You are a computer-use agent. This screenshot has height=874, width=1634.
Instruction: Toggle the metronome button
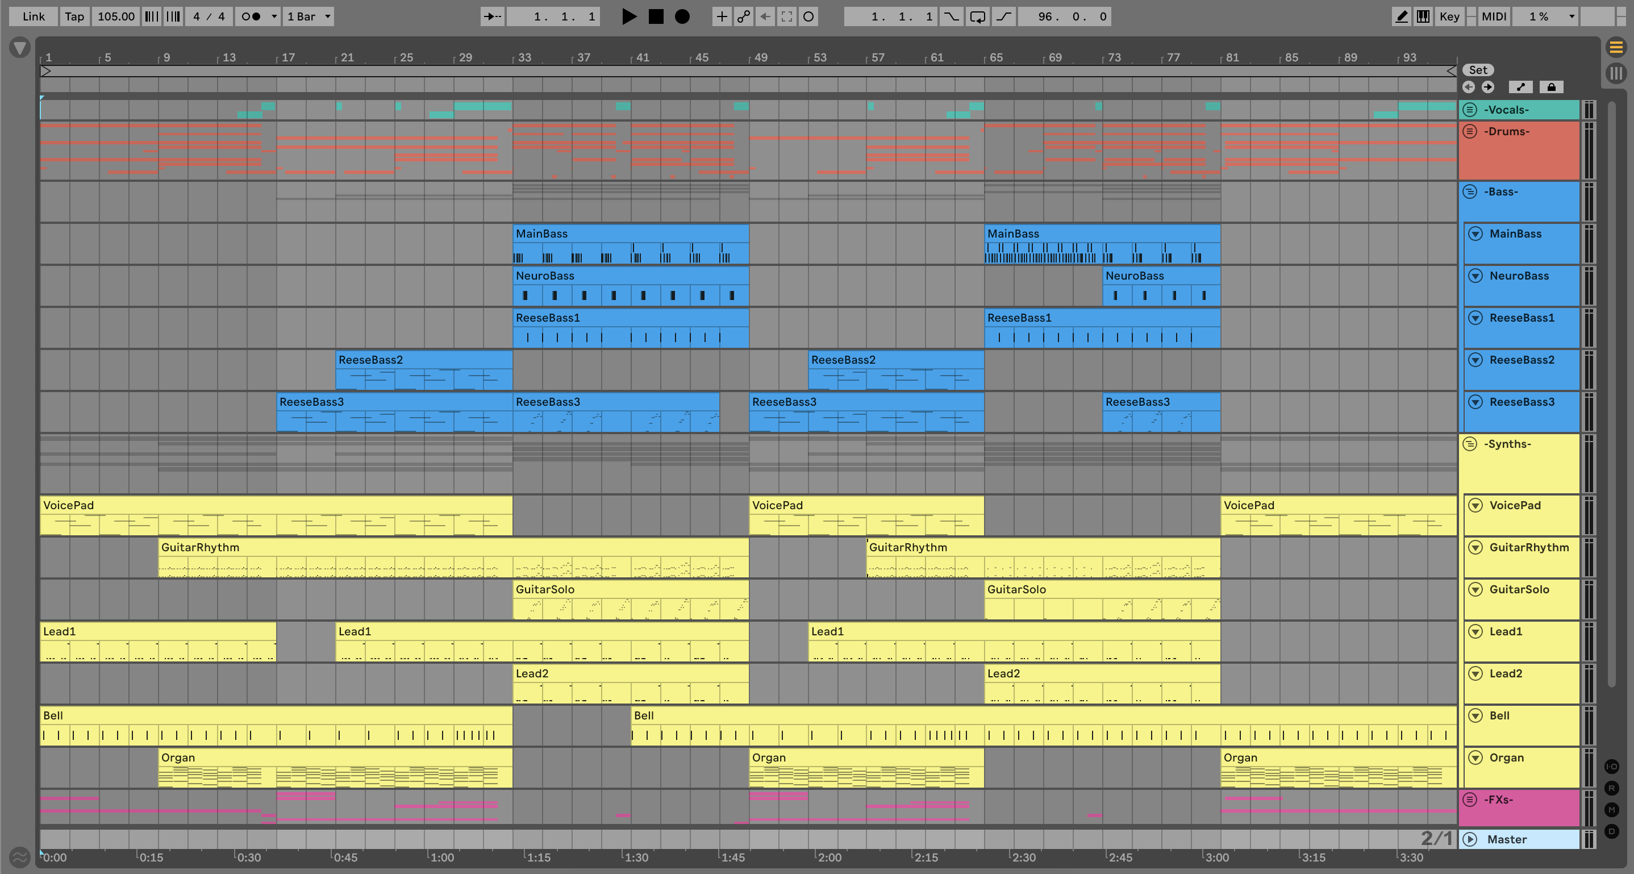point(251,16)
